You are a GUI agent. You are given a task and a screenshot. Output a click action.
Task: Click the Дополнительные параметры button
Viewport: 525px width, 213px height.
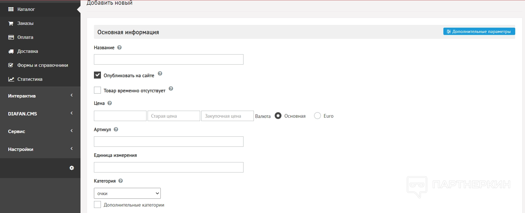pyautogui.click(x=479, y=32)
